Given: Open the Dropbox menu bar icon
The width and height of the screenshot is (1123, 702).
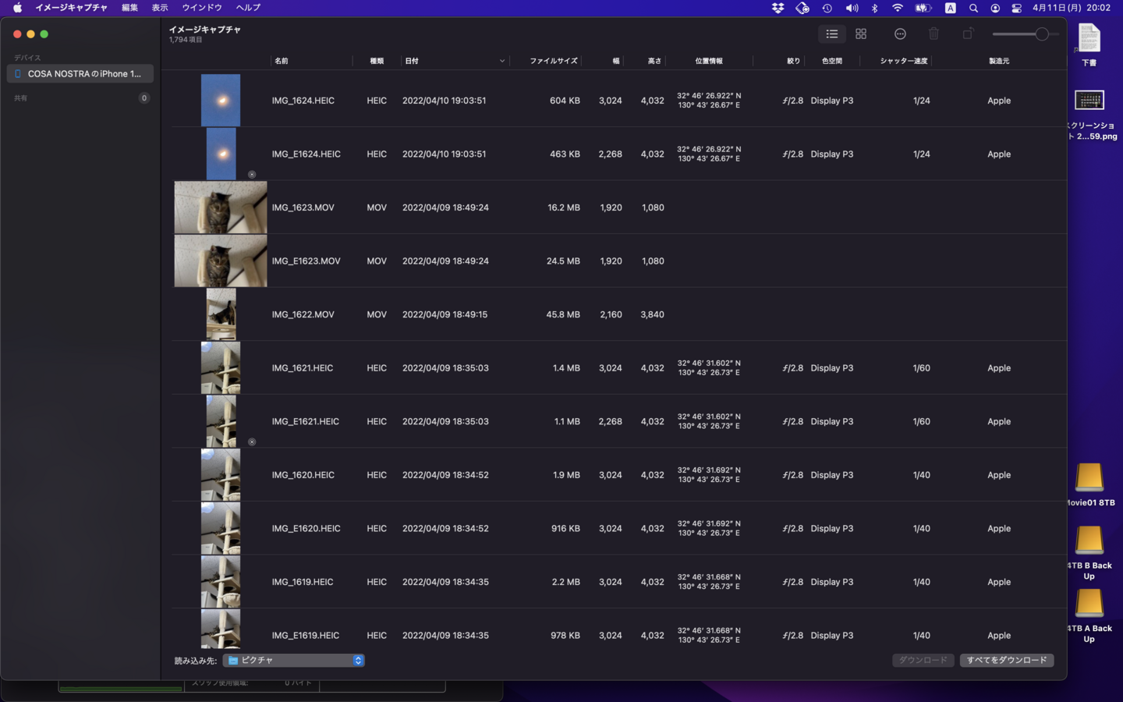Looking at the screenshot, I should [x=778, y=8].
